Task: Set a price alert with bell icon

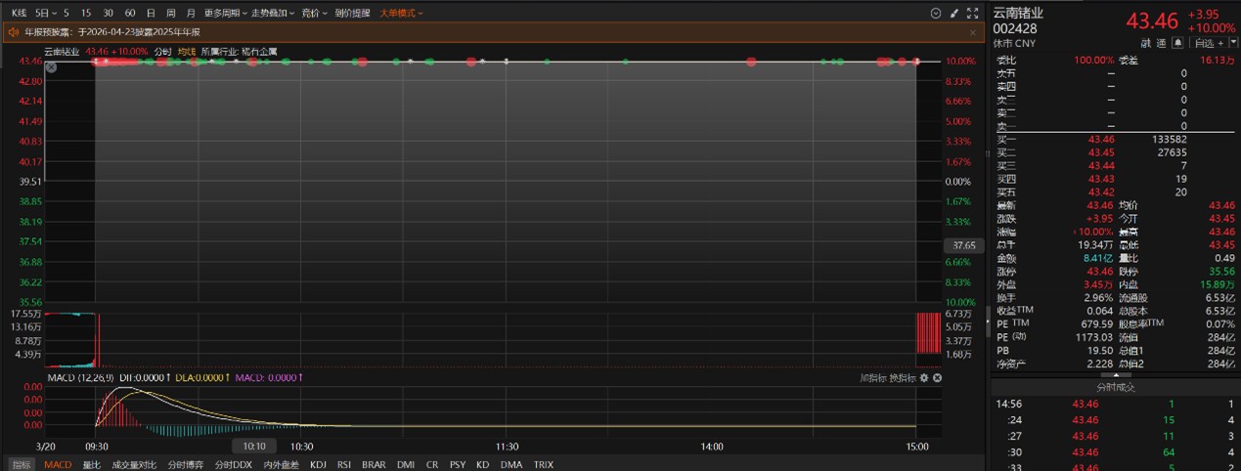Action: point(1178,43)
